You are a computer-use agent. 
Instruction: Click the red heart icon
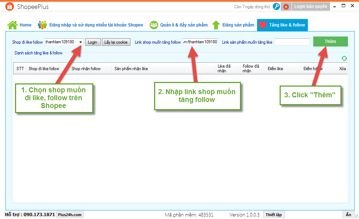[263, 25]
